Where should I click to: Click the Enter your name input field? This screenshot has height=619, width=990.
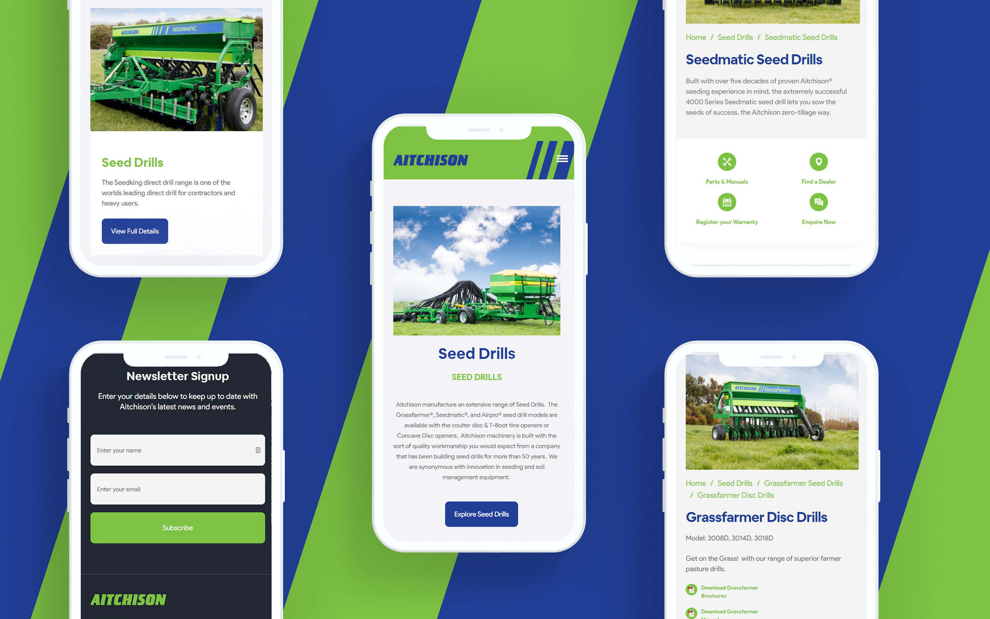tap(177, 450)
